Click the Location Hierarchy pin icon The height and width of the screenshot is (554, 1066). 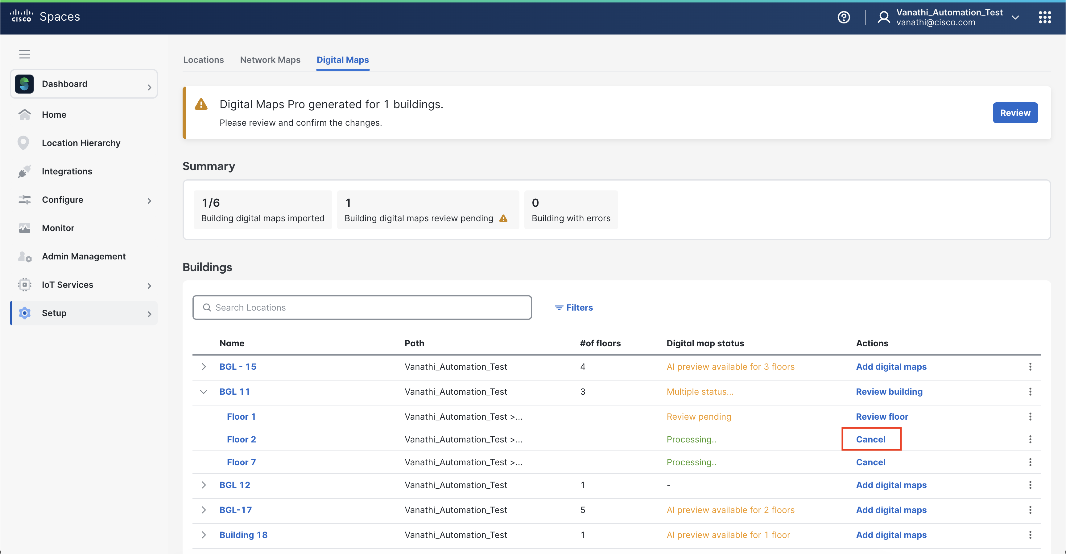point(23,143)
